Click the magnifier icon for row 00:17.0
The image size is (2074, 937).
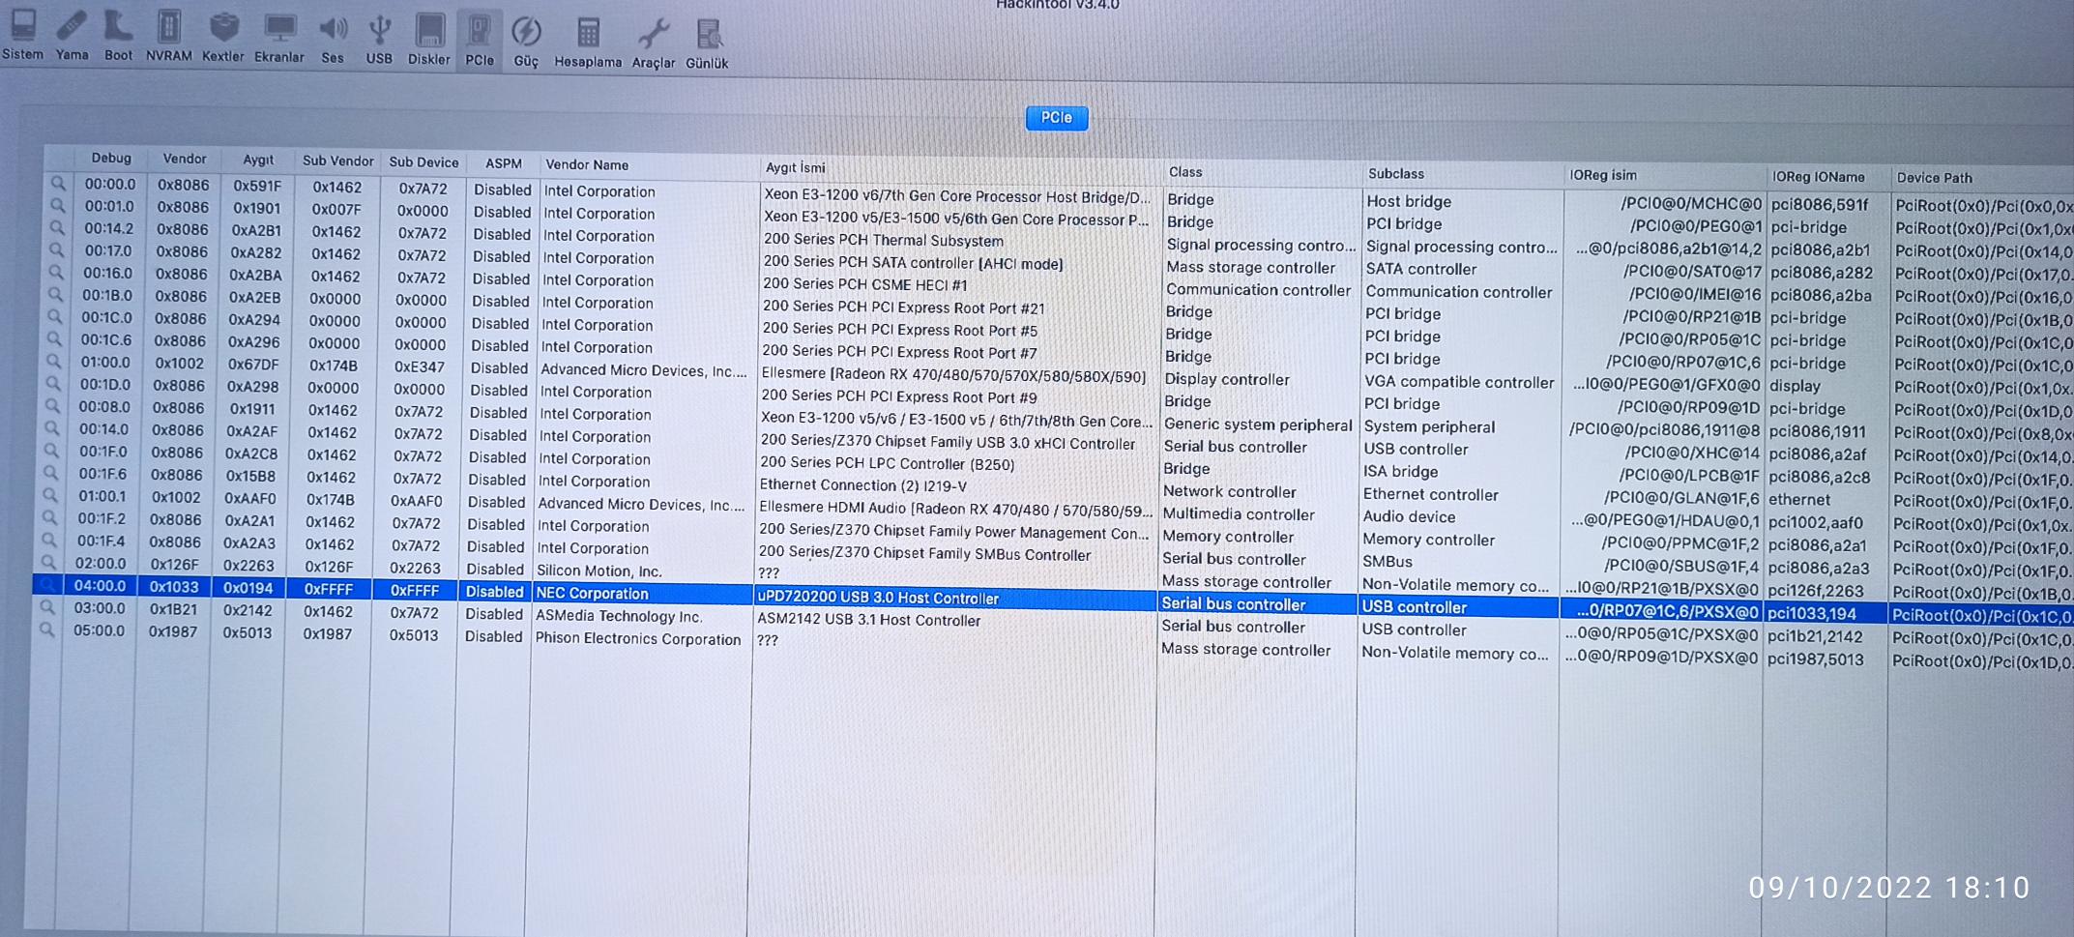tap(56, 249)
